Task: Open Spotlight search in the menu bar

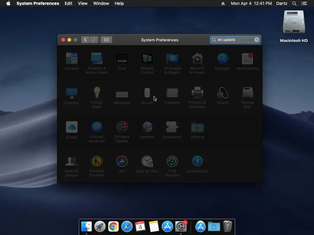Action: pos(294,3)
